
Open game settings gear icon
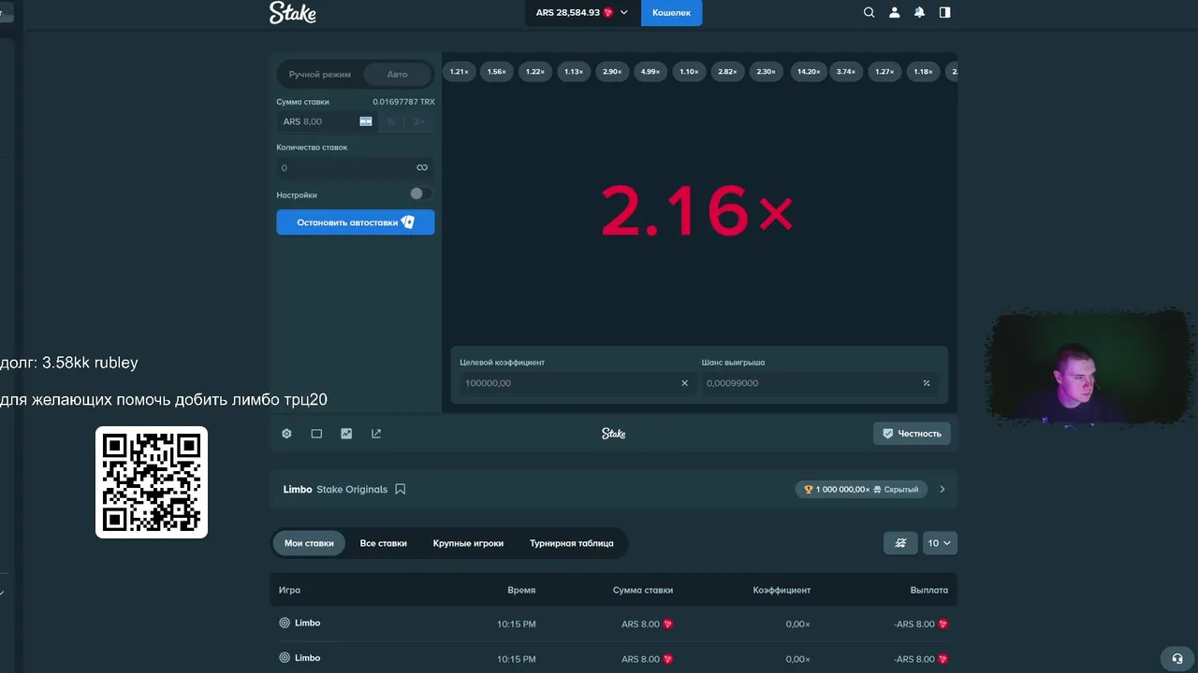[x=287, y=434]
